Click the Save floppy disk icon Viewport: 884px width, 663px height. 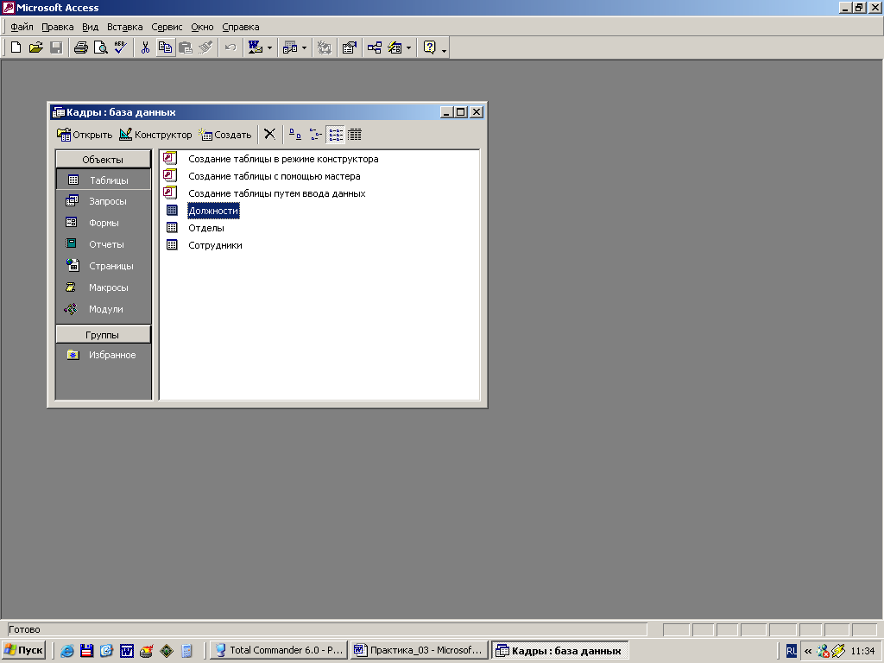coord(56,47)
